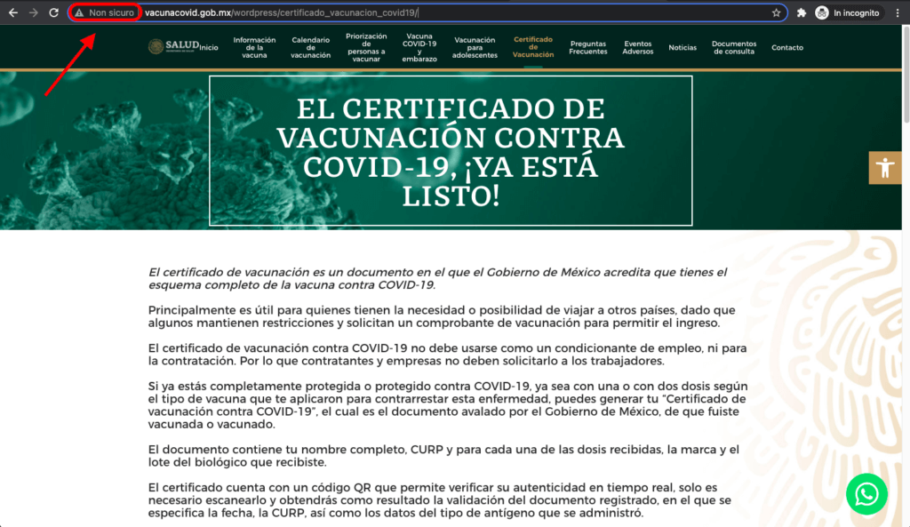This screenshot has width=910, height=527.
Task: Navigate back with the browser back arrow
Action: pos(12,12)
